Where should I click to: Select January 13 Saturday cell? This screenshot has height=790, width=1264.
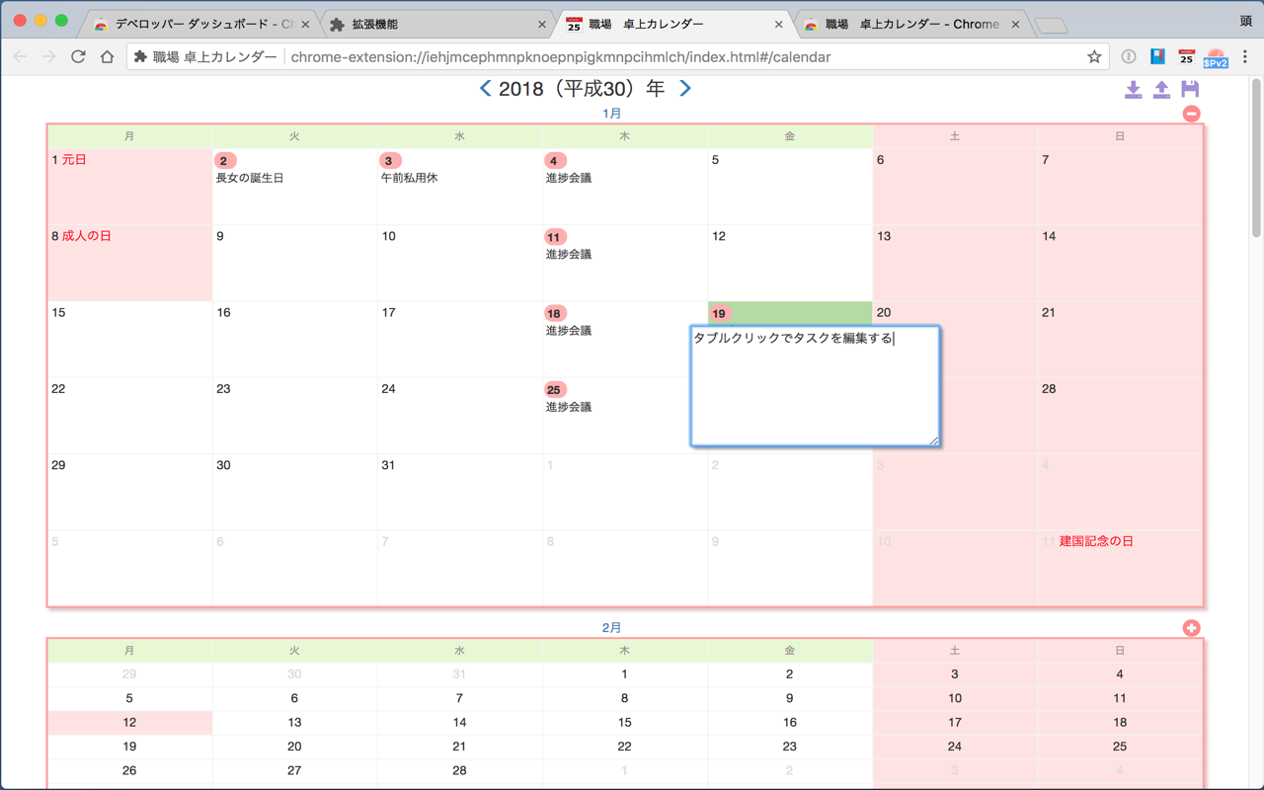click(x=955, y=263)
